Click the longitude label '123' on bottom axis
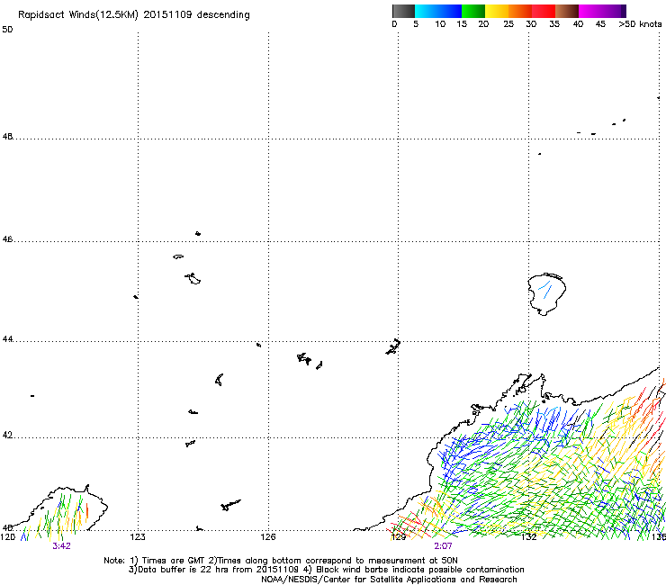This screenshot has height=585, width=666. [x=138, y=537]
